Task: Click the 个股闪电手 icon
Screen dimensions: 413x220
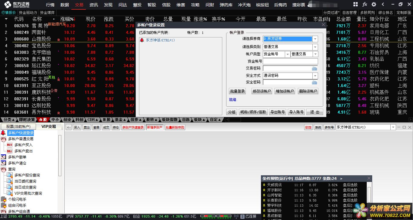Action: click(3, 199)
